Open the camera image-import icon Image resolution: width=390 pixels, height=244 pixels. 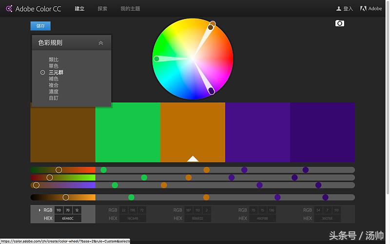tap(339, 23)
